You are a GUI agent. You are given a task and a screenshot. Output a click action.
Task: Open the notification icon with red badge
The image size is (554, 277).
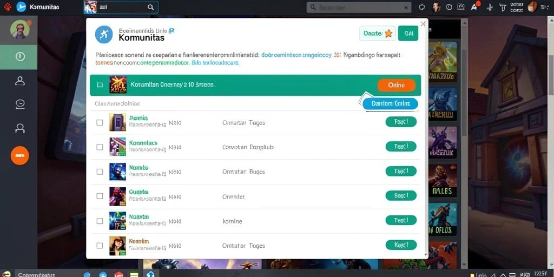(475, 6)
